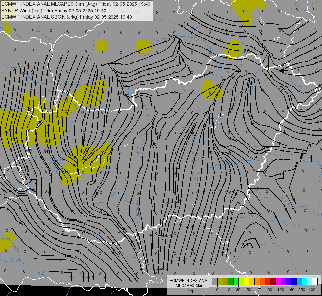Image resolution: width=322 pixels, height=296 pixels.
Task: Click the legend scale value 160
Action: click(x=291, y=290)
